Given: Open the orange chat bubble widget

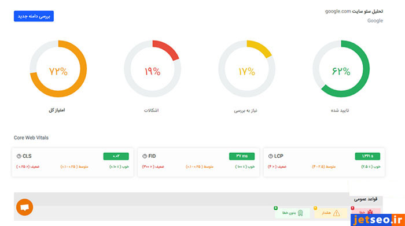Looking at the screenshot, I should (x=24, y=207).
